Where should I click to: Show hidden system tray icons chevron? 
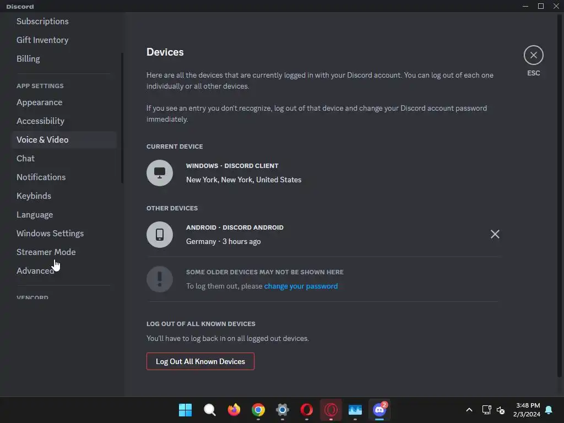point(469,410)
